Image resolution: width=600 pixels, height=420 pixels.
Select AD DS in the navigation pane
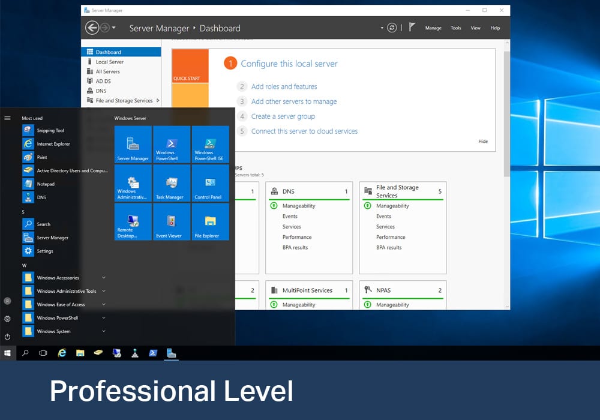pos(121,81)
